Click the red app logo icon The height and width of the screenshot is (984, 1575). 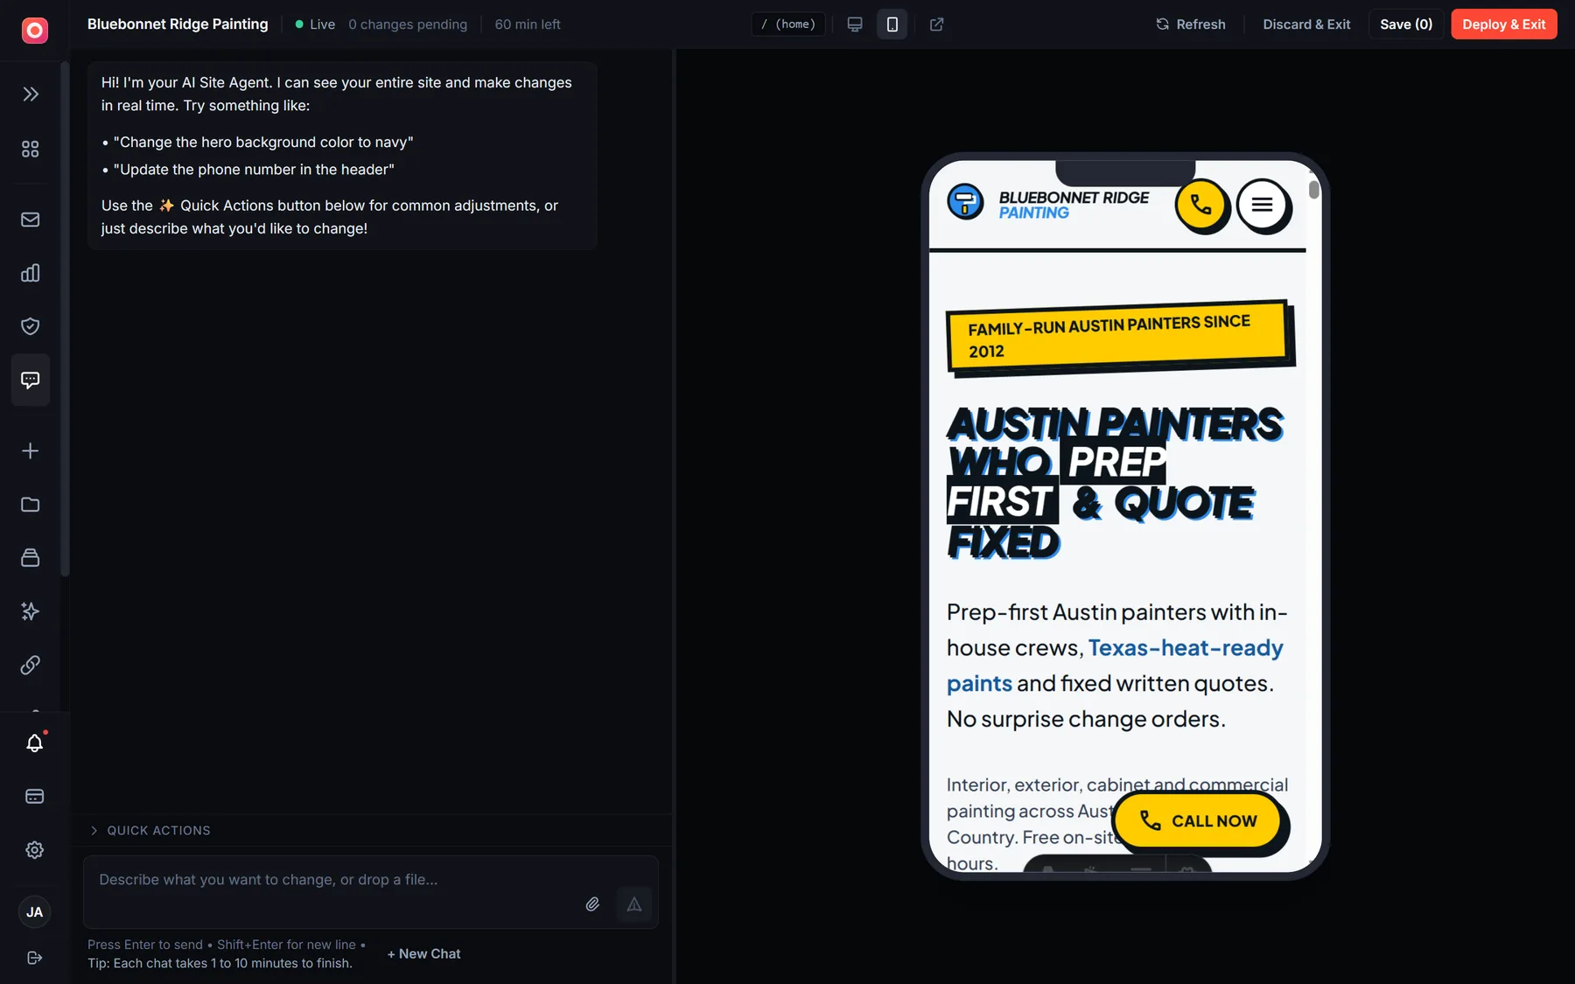[x=34, y=31]
